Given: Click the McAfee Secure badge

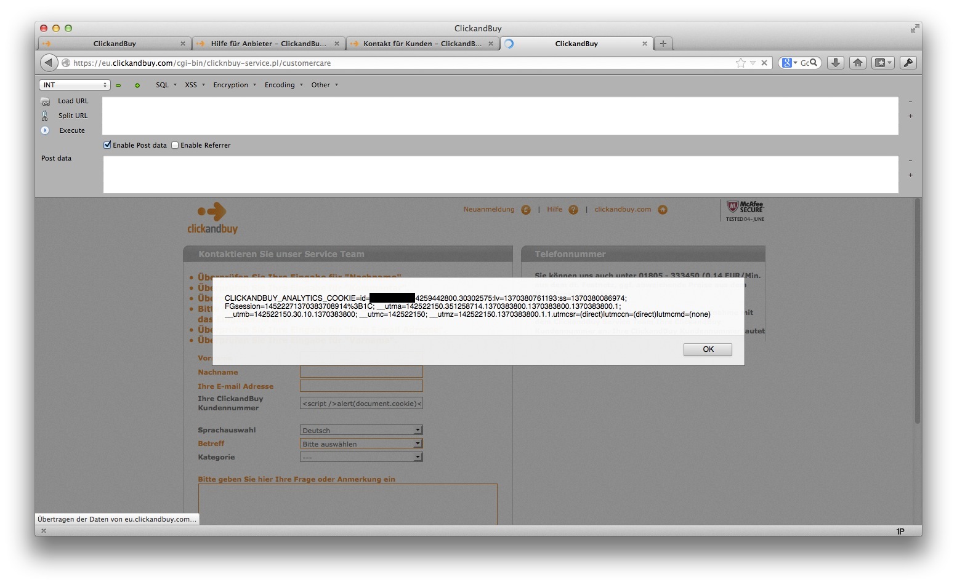Looking at the screenshot, I should [745, 210].
